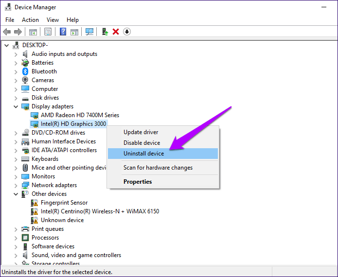Select the Software devices category label
The image size is (338, 277).
pyautogui.click(x=53, y=246)
